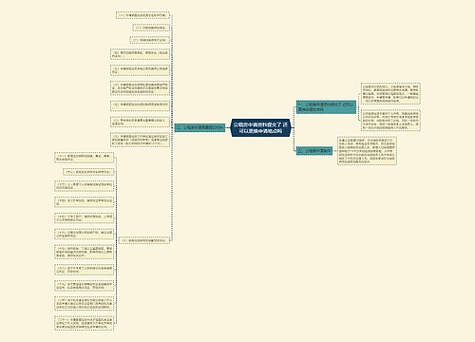Viewport: 475px width, 342px height.
Task: Select the teal branch node numbered 三
Action: 199,127
